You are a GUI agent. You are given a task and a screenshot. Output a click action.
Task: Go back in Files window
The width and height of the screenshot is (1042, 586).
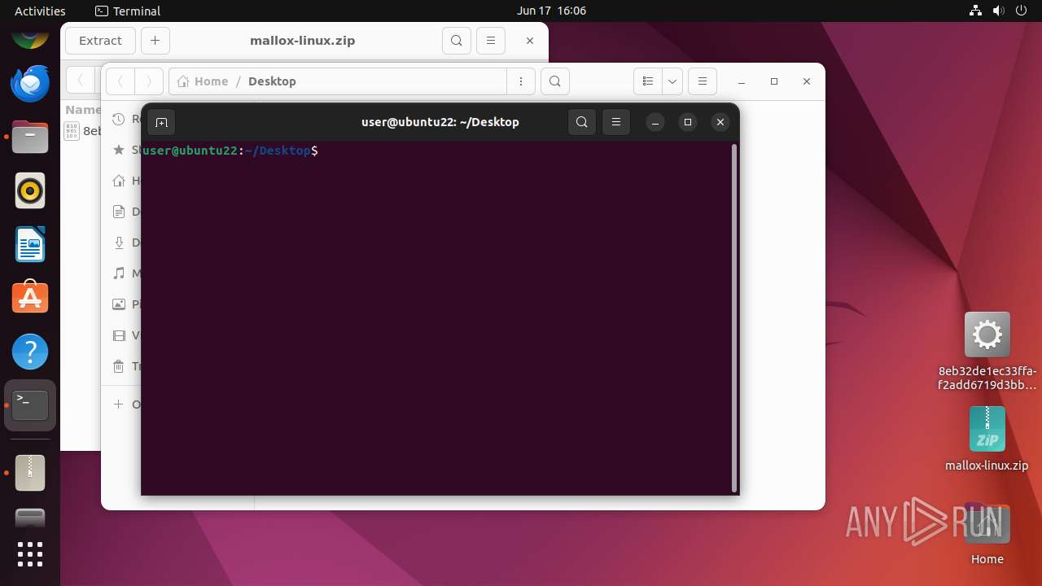pos(120,81)
